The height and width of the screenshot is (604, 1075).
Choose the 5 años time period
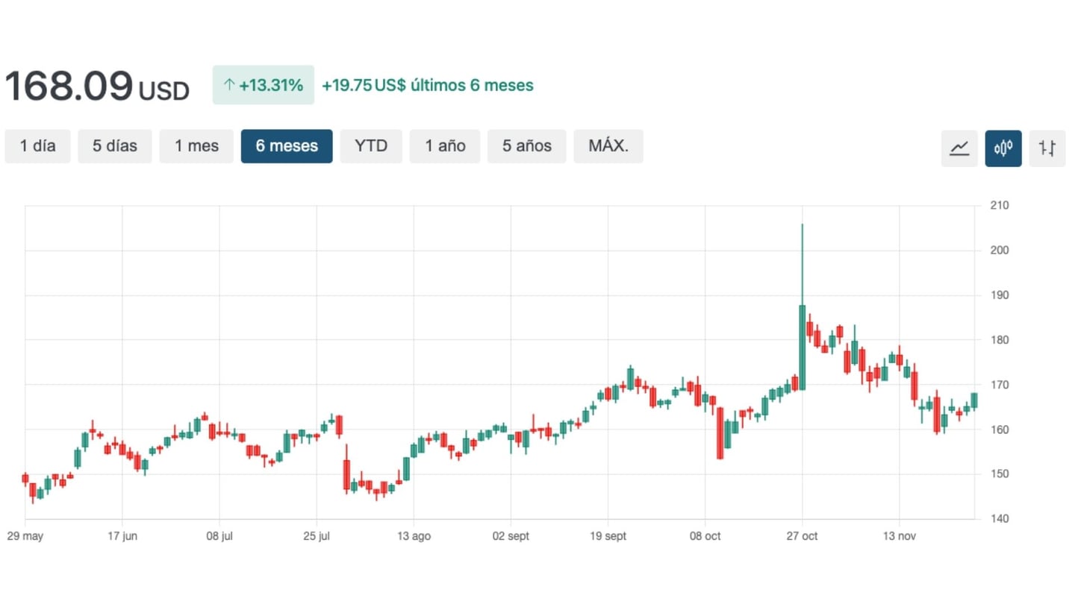coord(527,146)
